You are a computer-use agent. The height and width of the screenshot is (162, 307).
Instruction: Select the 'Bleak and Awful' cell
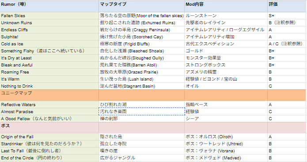pyautogui.click(x=49, y=65)
